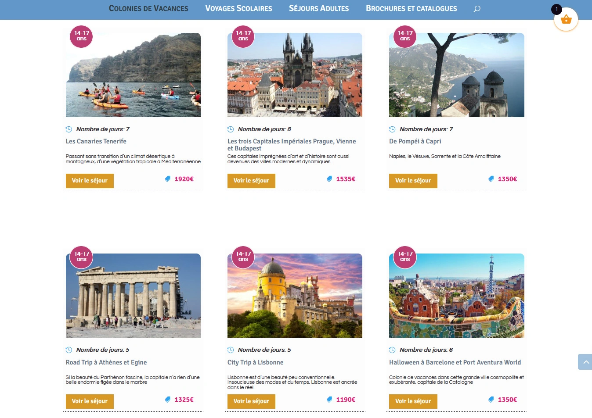Click Voir le séjour for Les Canaries Tenerife
592x418 pixels.
click(90, 181)
